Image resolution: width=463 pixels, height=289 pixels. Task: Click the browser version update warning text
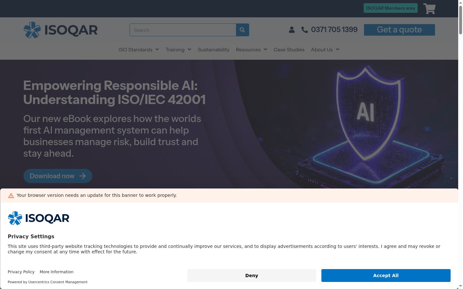[97, 195]
